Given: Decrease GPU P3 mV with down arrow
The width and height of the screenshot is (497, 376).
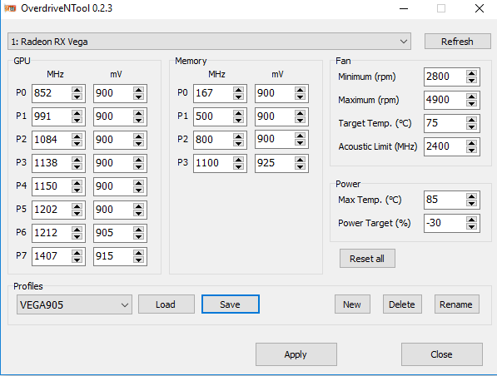Looking at the screenshot, I should click(138, 166).
